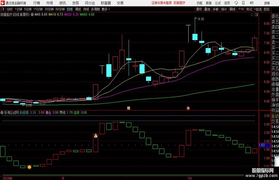This screenshot has width=279, height=180.
Task: Click the MA20: 6.26 indicator label
Action: pyautogui.click(x=71, y=14)
